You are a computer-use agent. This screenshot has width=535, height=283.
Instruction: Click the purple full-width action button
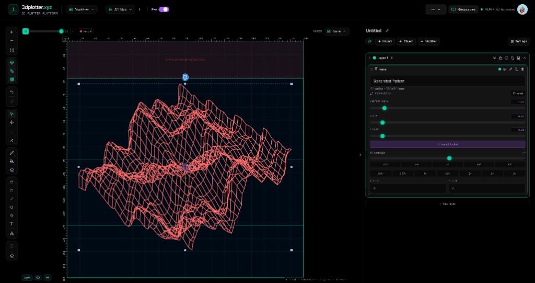pos(448,144)
